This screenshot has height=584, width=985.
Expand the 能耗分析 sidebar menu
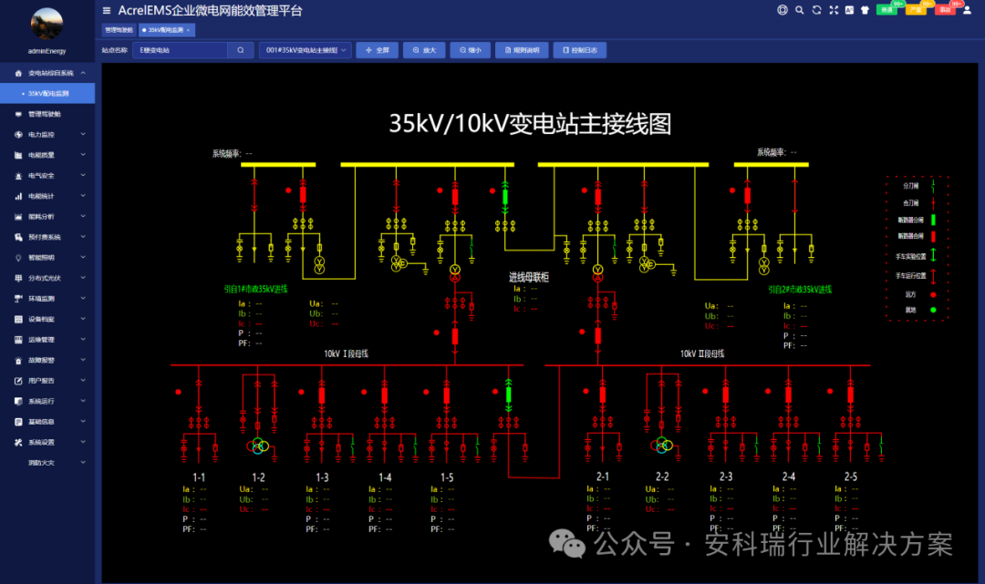(x=47, y=217)
